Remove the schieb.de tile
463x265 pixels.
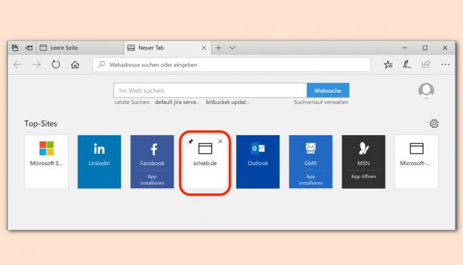[x=220, y=141]
